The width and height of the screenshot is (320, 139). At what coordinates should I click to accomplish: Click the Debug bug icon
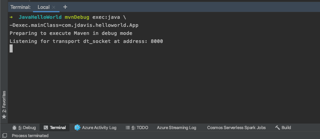14,128
